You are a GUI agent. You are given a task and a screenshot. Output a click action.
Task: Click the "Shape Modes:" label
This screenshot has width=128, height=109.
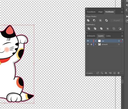[91, 16]
